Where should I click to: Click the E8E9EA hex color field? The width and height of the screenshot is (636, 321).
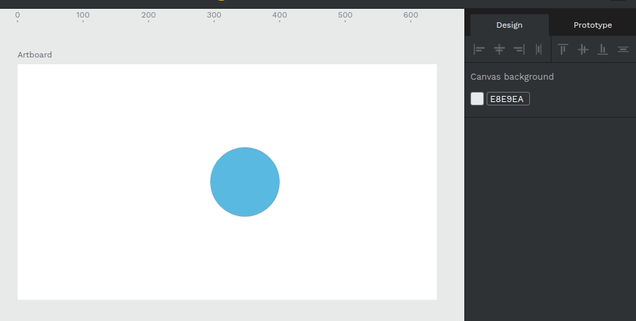[508, 99]
